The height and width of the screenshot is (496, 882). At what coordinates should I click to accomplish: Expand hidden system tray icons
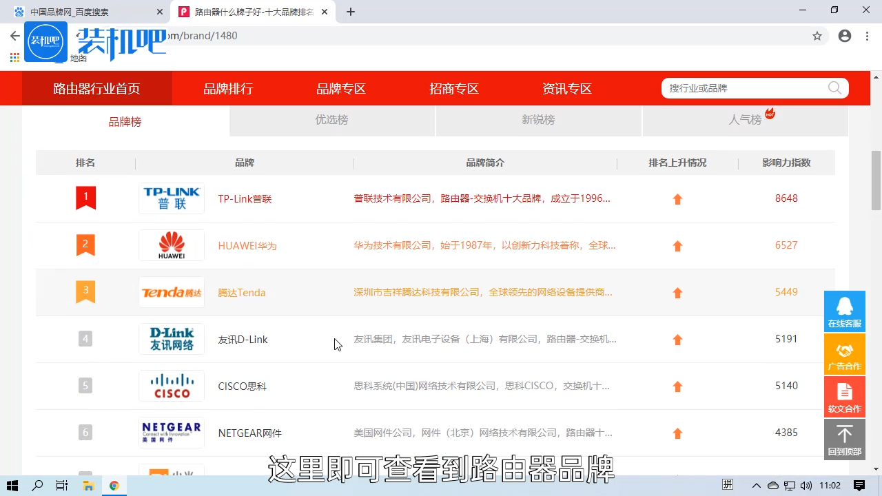(x=756, y=486)
